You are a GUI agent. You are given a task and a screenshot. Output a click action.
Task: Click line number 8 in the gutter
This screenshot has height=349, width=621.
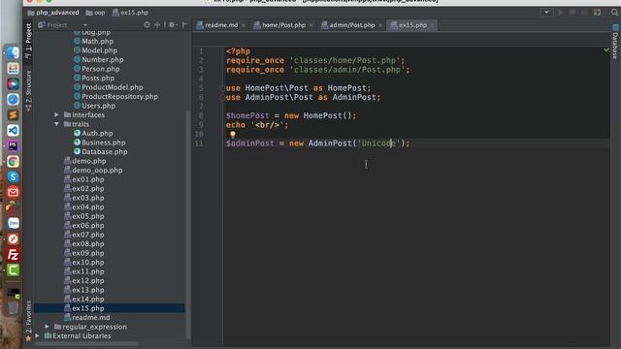pos(201,115)
